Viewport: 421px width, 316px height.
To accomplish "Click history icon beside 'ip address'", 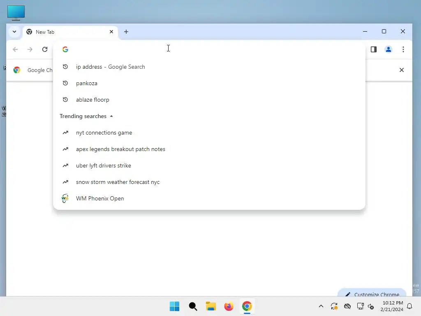I will point(65,67).
